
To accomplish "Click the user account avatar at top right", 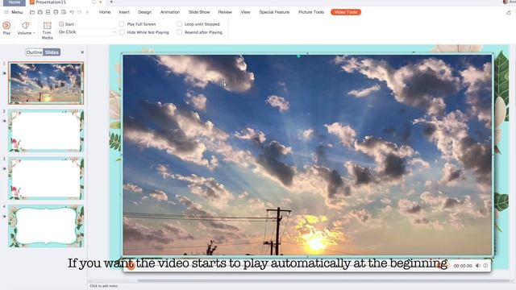I will (506, 2).
